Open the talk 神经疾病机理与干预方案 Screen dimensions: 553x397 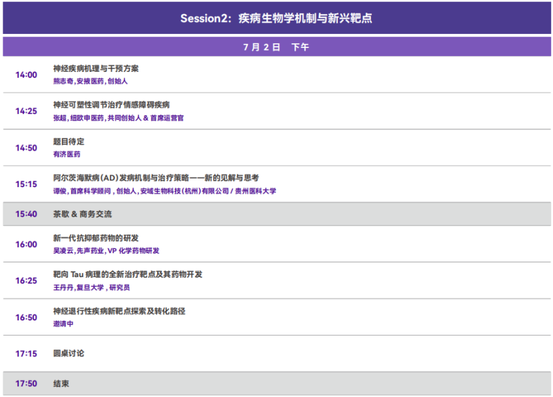click(96, 69)
